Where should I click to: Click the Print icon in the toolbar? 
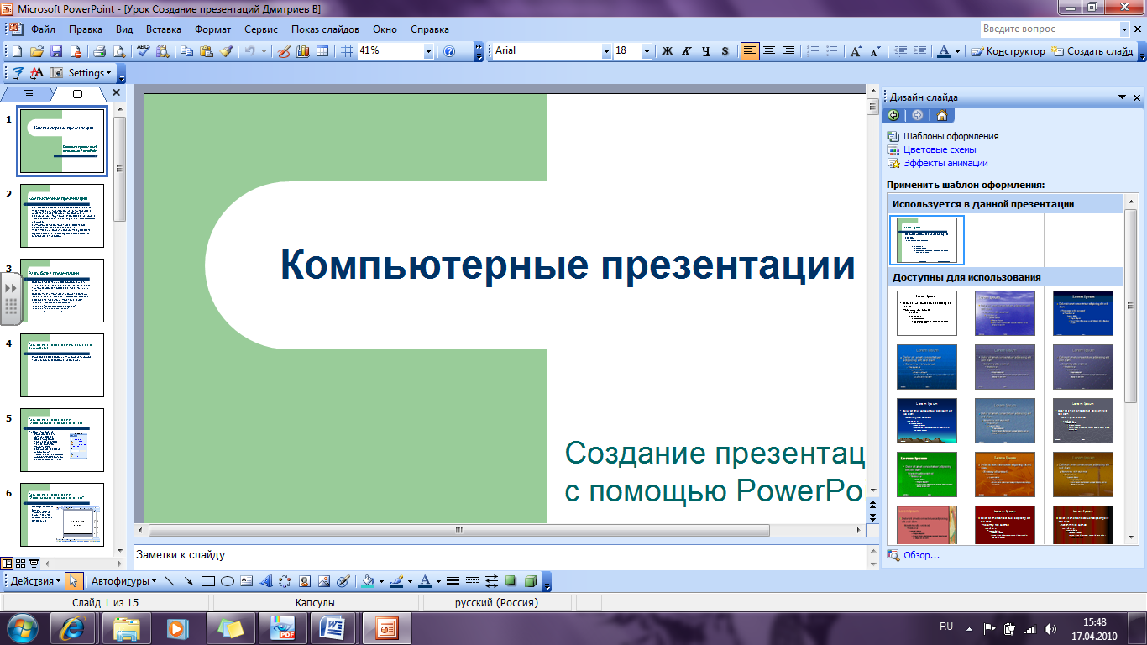click(100, 51)
